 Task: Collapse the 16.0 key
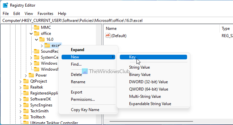36,40
